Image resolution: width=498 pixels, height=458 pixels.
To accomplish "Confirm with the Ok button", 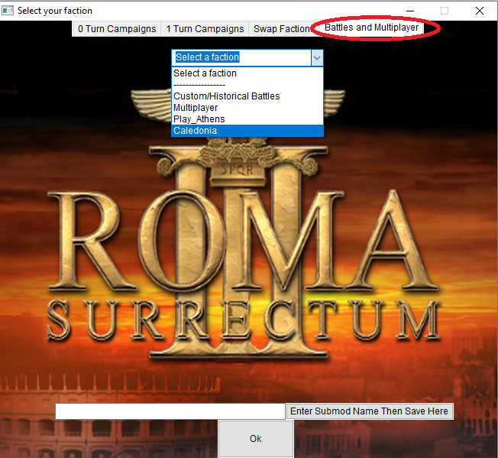I will point(256,439).
